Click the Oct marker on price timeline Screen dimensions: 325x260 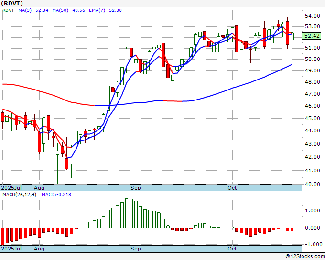coord(232,188)
